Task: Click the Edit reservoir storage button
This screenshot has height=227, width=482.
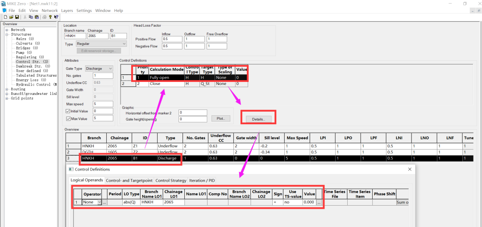Action: point(99,51)
